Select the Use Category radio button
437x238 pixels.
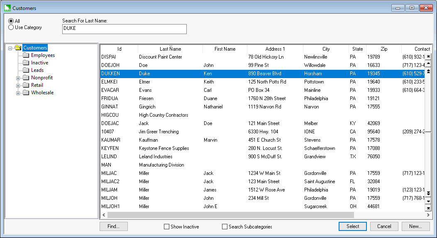coord(11,27)
